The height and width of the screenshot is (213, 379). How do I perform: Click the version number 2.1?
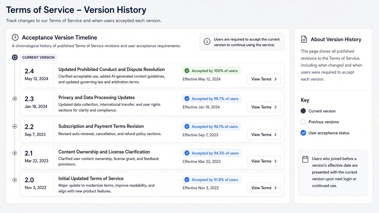click(29, 153)
